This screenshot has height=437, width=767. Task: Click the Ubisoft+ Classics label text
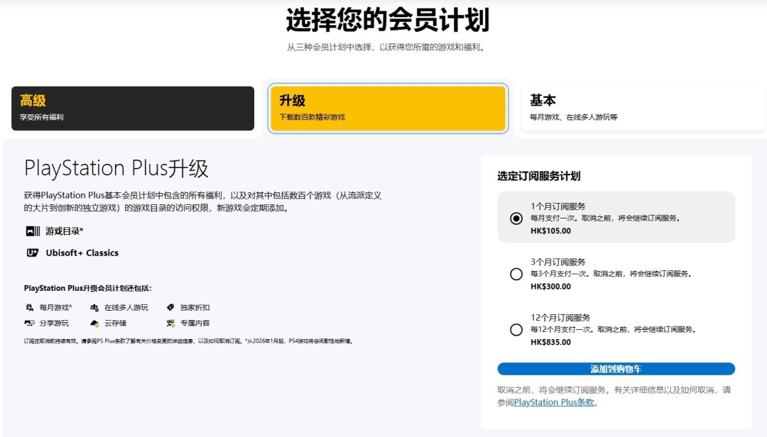pyautogui.click(x=82, y=253)
